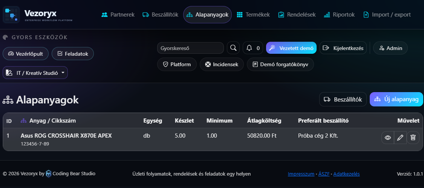Focus the Gyorskereső search field
The width and height of the screenshot is (424, 188).
[190, 48]
